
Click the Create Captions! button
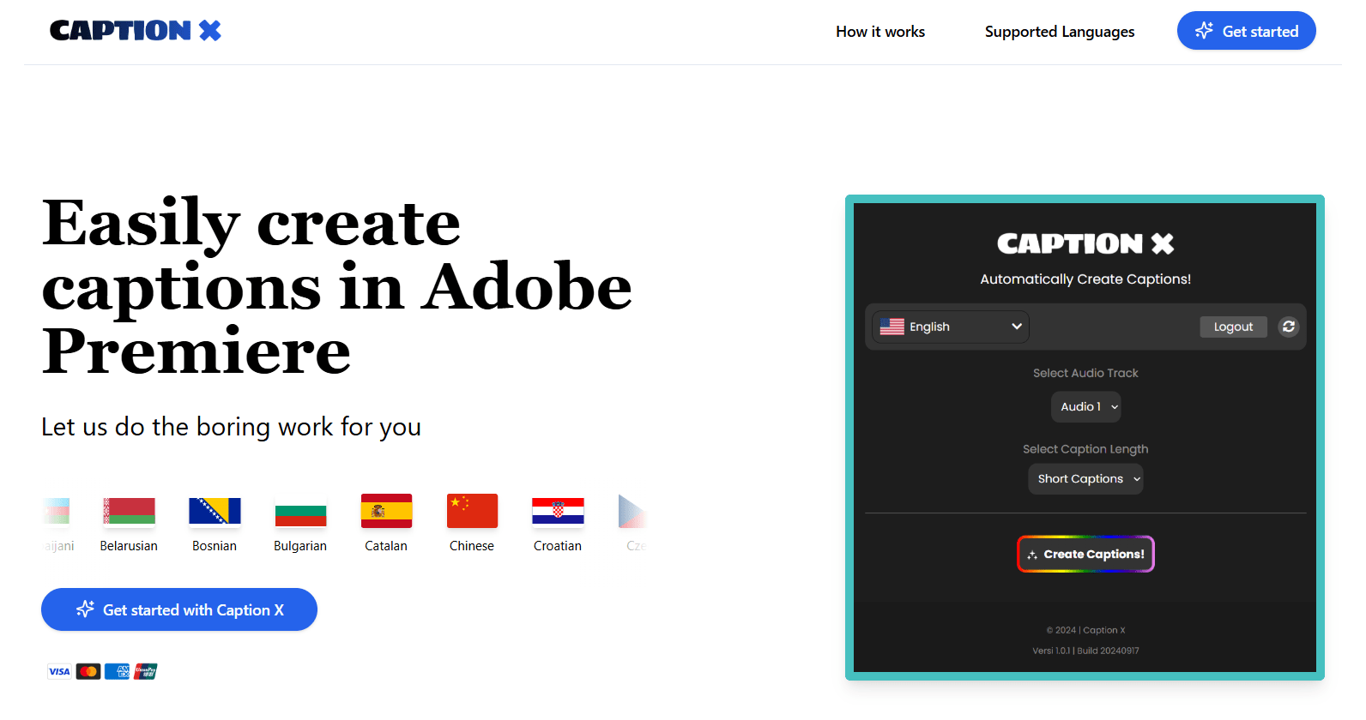point(1085,554)
